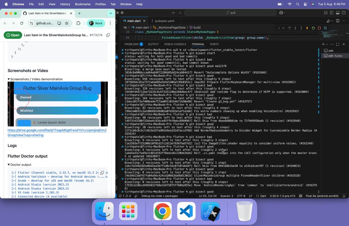The height and width of the screenshot is (226, 349).
Task: Copy the GitHub issue link icon
Action: click(108, 35)
